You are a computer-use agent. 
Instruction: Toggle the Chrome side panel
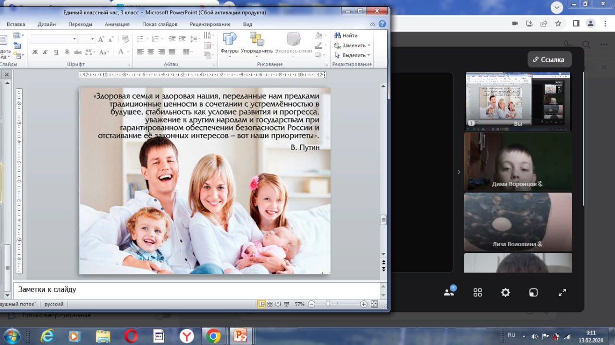point(576,24)
